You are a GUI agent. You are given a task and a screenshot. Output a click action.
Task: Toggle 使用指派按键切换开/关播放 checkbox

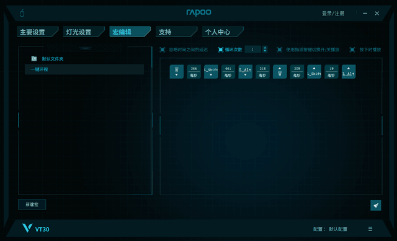[279, 50]
